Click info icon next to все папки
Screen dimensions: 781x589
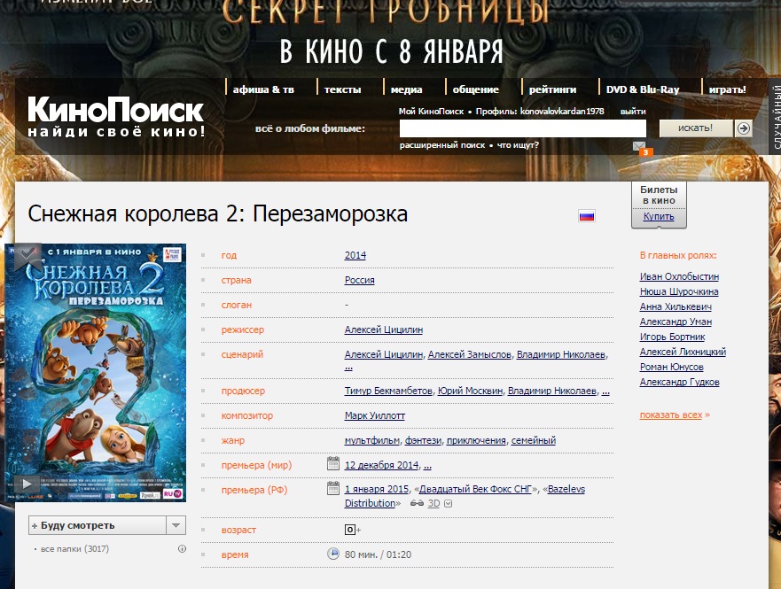coord(183,549)
